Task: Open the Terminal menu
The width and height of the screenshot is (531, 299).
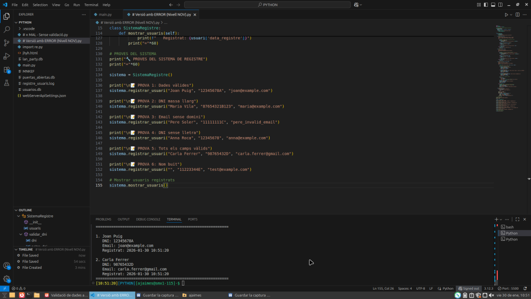Action: [x=91, y=5]
